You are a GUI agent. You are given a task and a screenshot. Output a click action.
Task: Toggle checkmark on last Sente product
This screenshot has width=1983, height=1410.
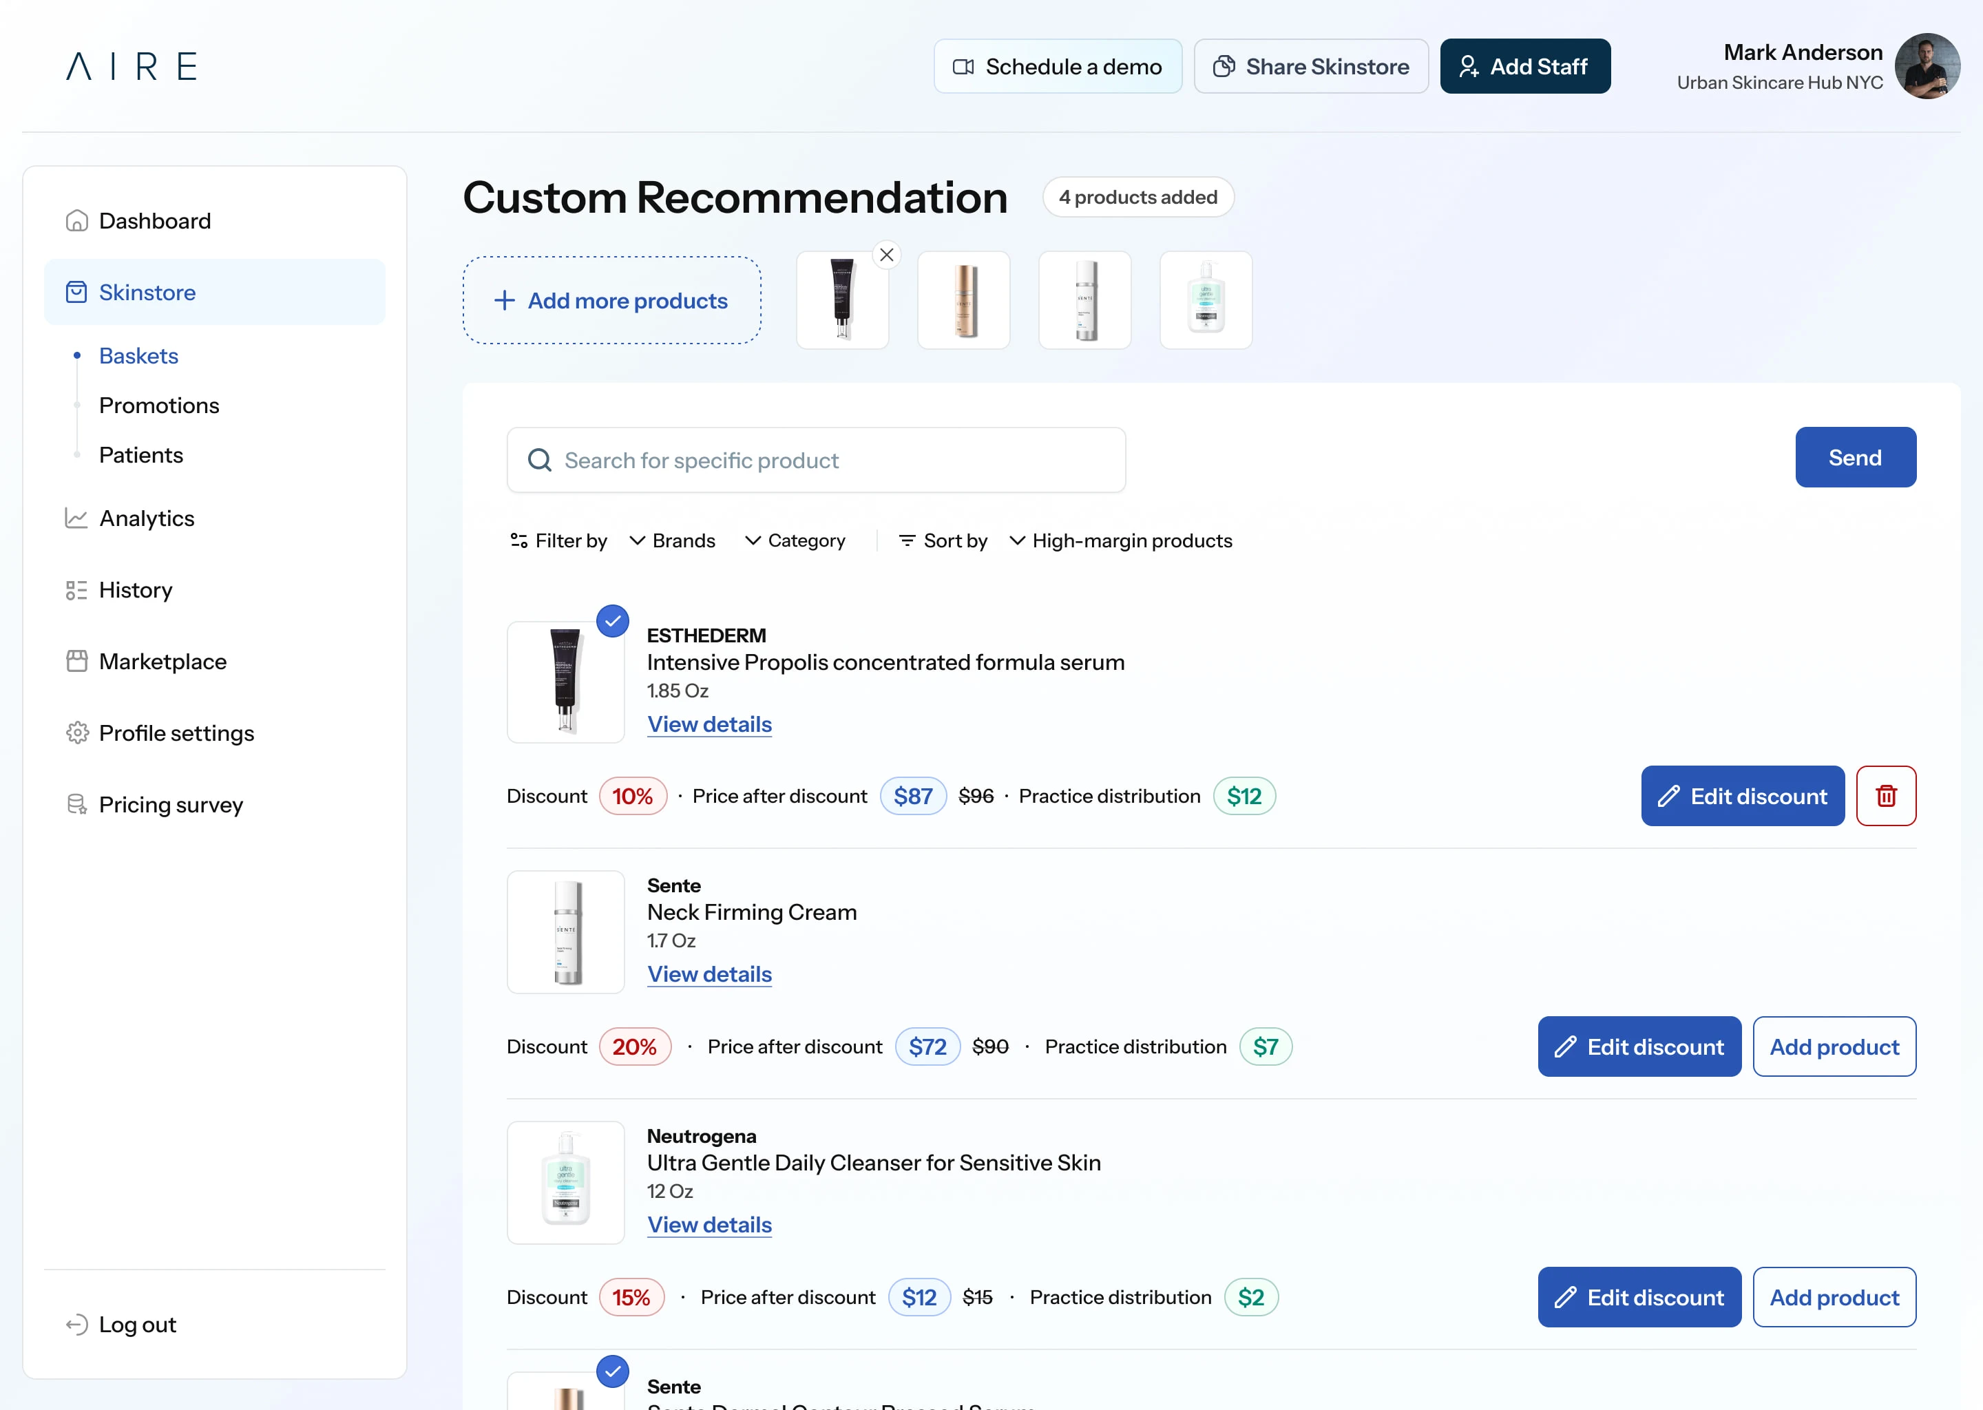[612, 1371]
